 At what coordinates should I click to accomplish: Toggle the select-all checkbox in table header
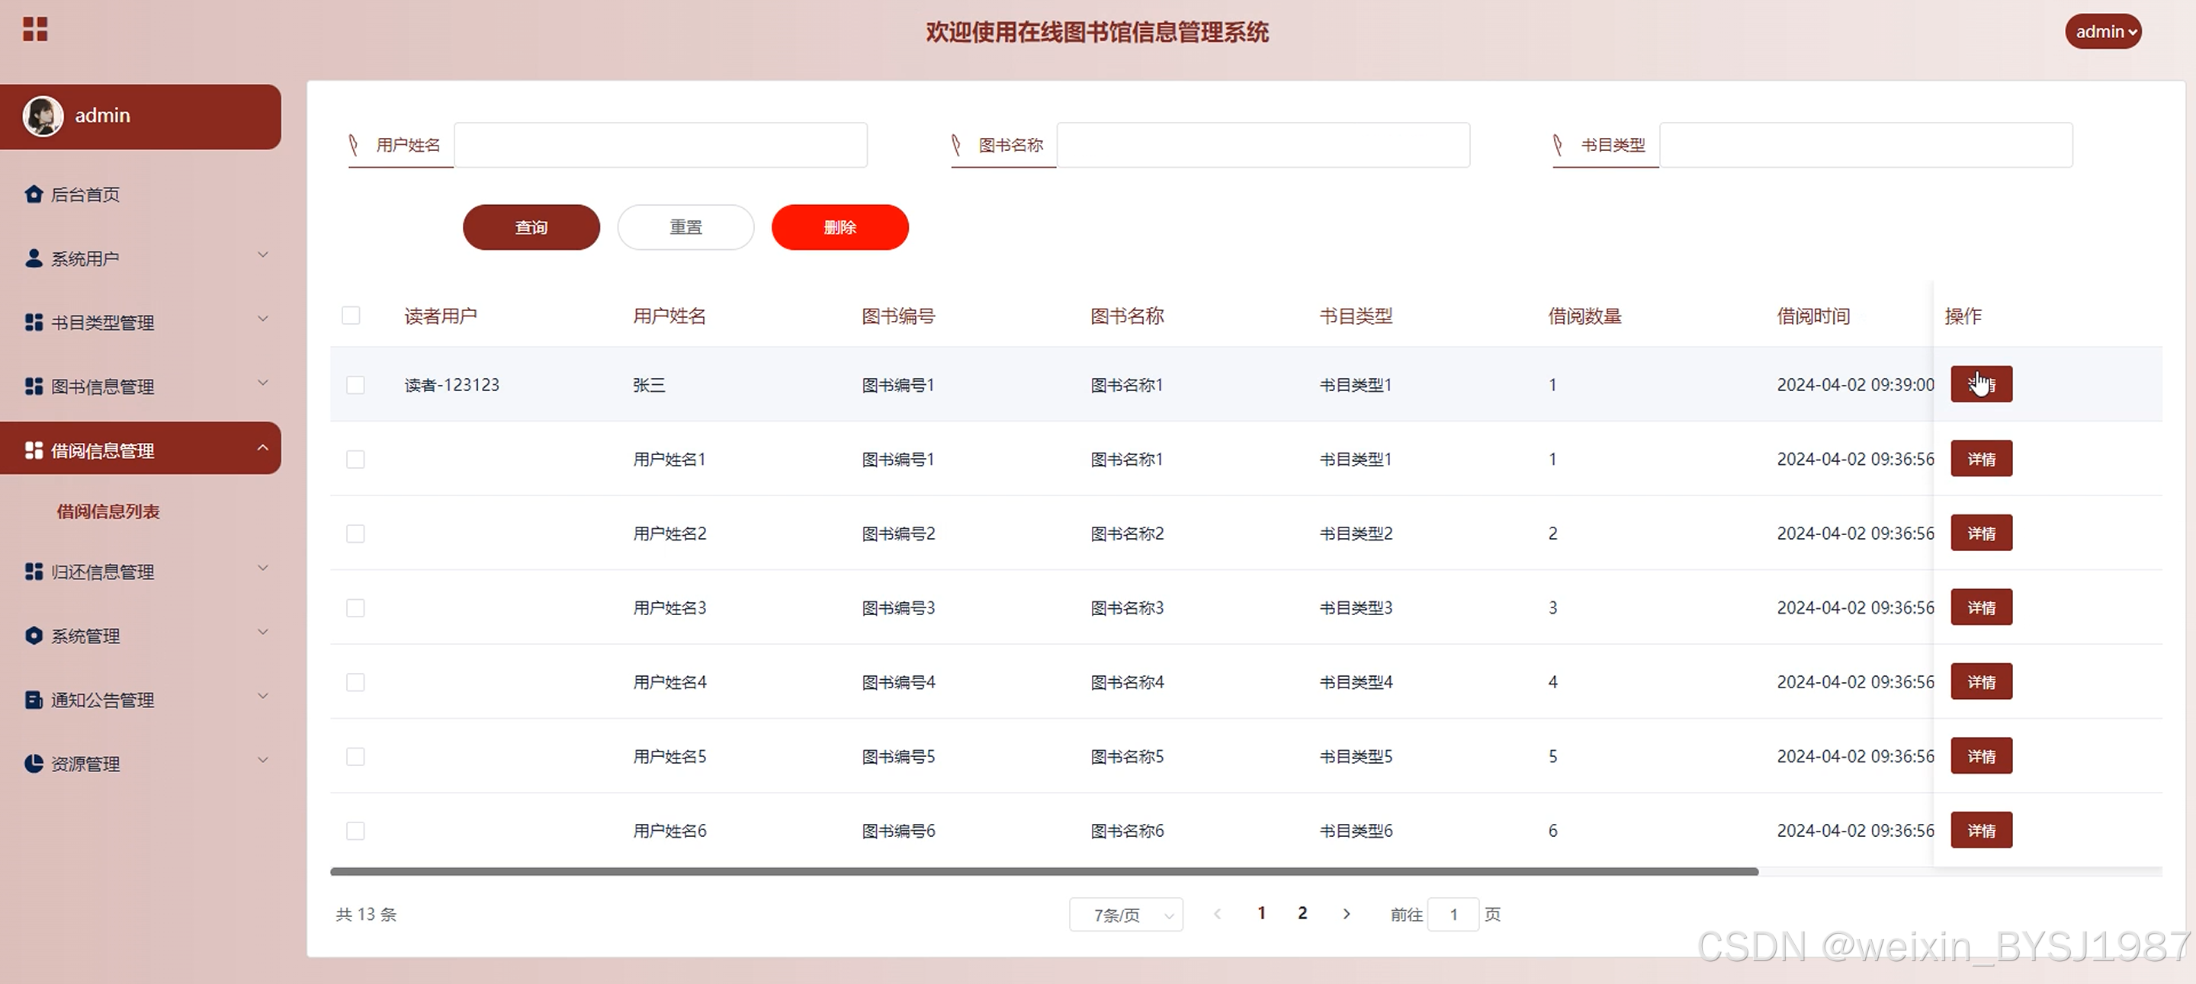(351, 316)
